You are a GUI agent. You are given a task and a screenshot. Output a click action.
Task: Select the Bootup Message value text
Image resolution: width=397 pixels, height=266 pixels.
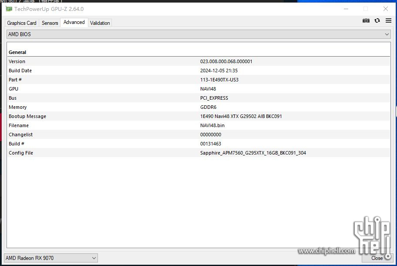pyautogui.click(x=241, y=116)
